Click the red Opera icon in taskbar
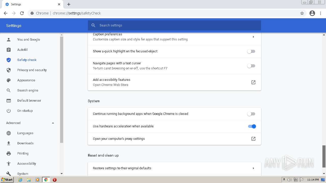 point(55,180)
